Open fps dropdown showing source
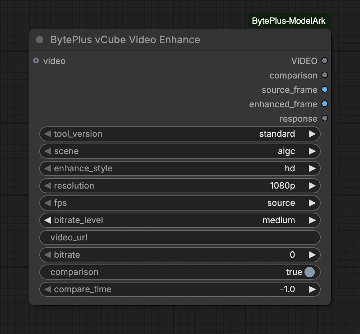The width and height of the screenshot is (360, 334). point(180,203)
